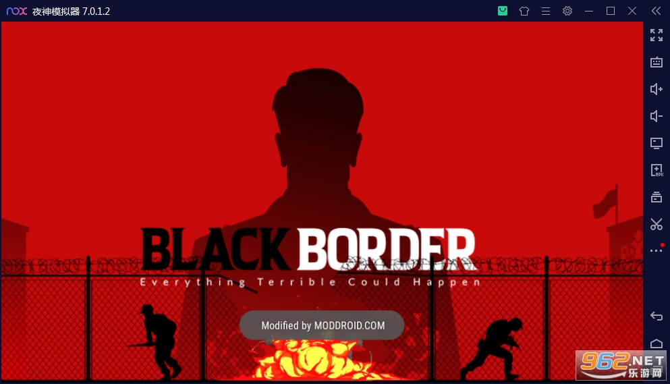Decrease volume using sidebar speaker minus

[x=657, y=116]
